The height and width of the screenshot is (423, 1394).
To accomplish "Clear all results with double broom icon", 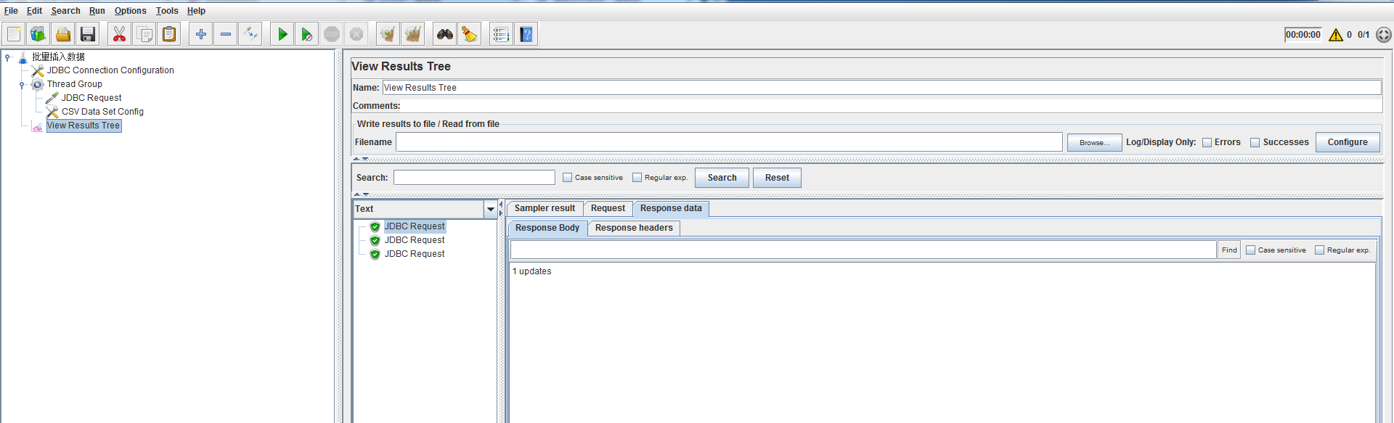I will pos(413,34).
